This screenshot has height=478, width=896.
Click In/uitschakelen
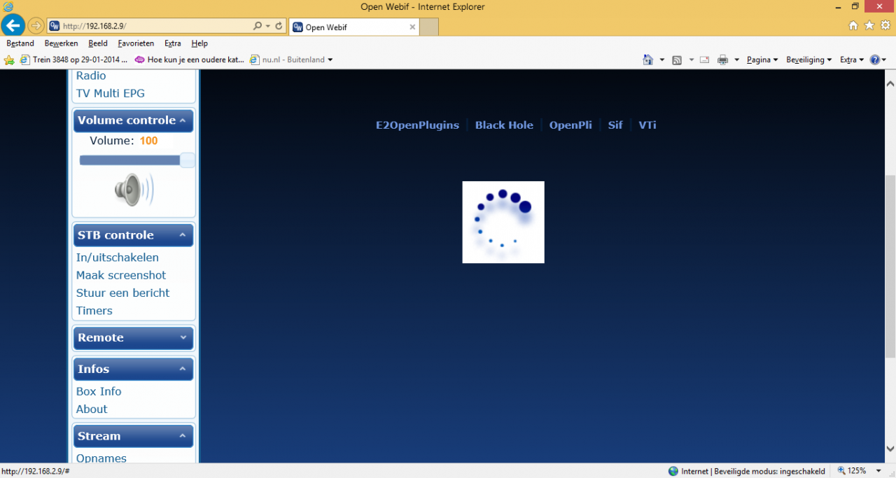(118, 258)
